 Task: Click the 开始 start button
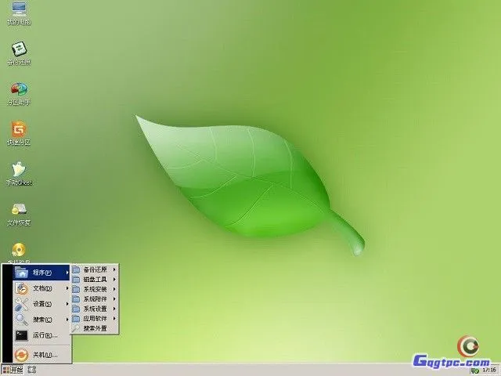13,370
